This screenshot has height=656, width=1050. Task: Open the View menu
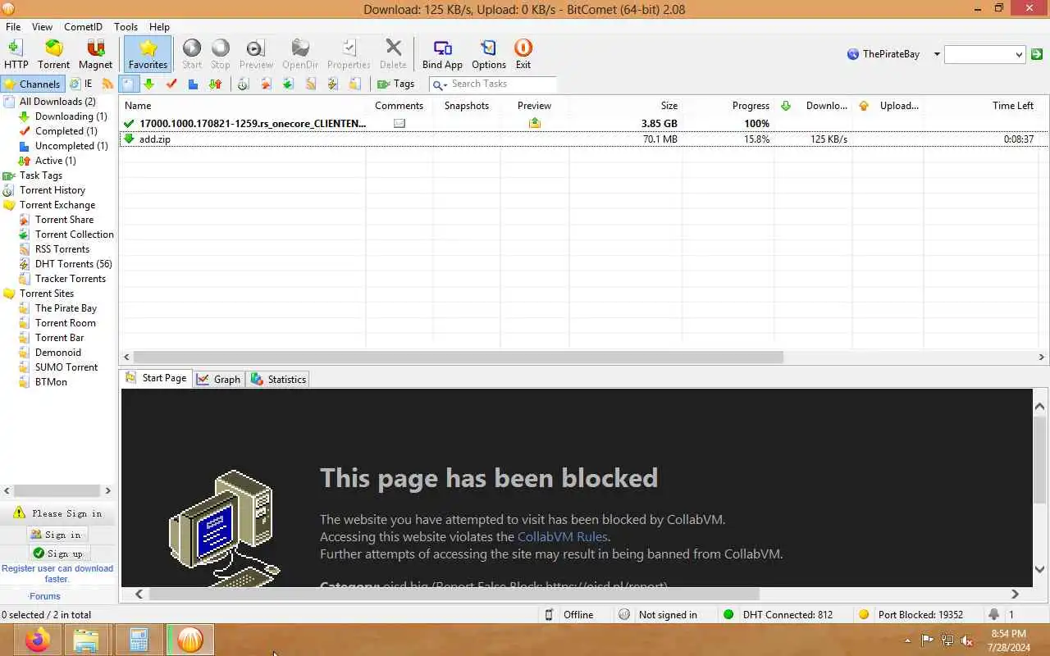[42, 26]
